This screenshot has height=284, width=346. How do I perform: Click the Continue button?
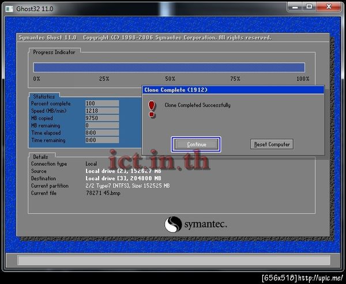(x=196, y=144)
